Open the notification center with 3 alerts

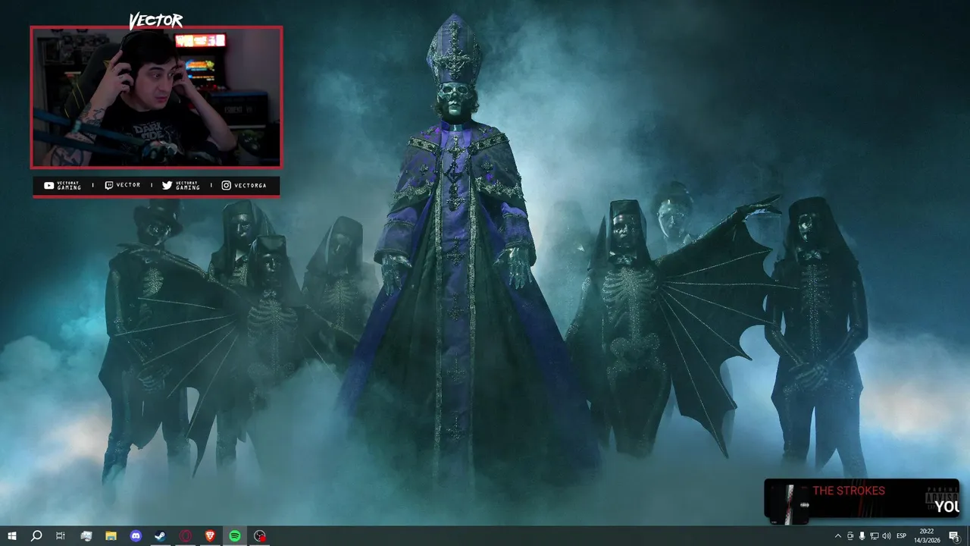click(x=954, y=536)
